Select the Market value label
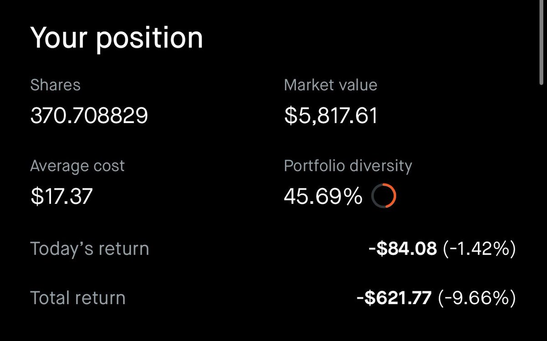Viewport: 547px width, 341px height. [x=330, y=85]
